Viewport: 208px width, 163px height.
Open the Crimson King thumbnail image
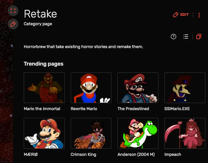tap(91, 133)
